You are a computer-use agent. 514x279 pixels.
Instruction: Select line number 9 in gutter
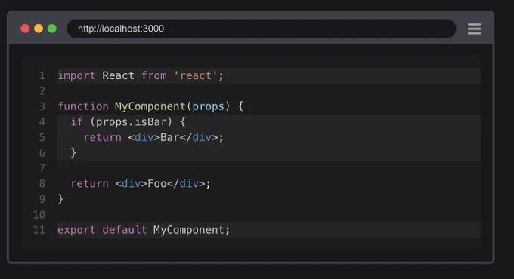(42, 199)
